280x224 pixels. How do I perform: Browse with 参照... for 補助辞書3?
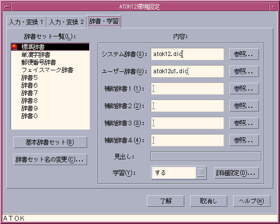(244, 123)
